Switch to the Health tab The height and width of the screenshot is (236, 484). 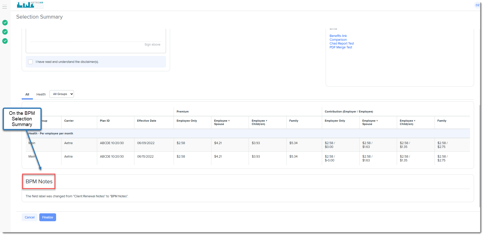(41, 94)
